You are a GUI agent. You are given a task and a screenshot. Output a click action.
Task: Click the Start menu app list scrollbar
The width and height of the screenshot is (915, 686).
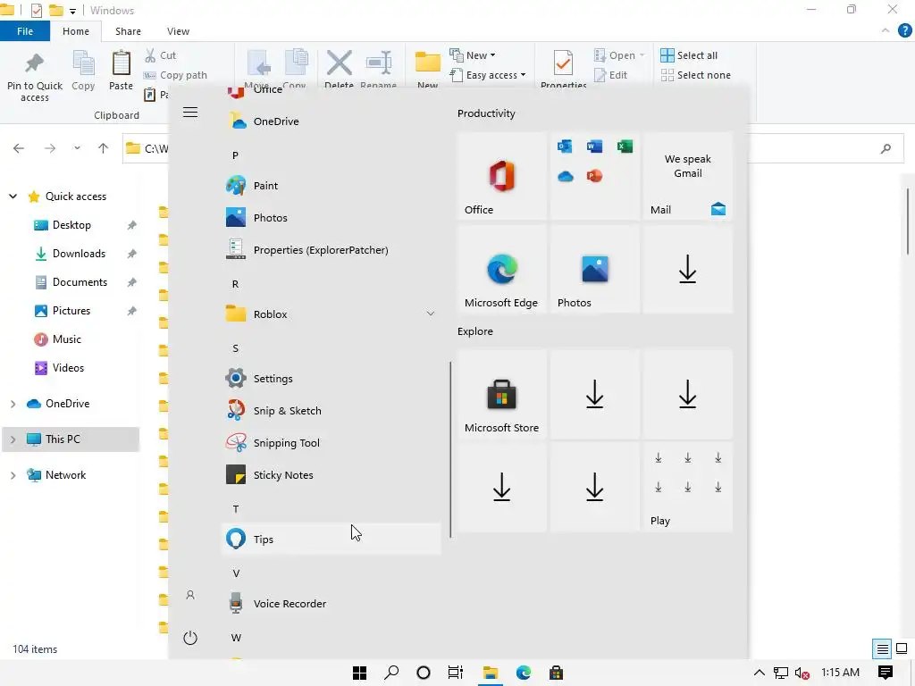450,450
